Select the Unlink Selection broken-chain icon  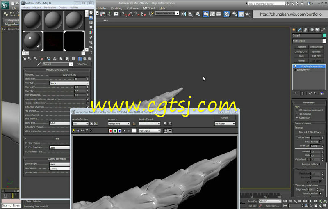pyautogui.click(x=12, y=14)
